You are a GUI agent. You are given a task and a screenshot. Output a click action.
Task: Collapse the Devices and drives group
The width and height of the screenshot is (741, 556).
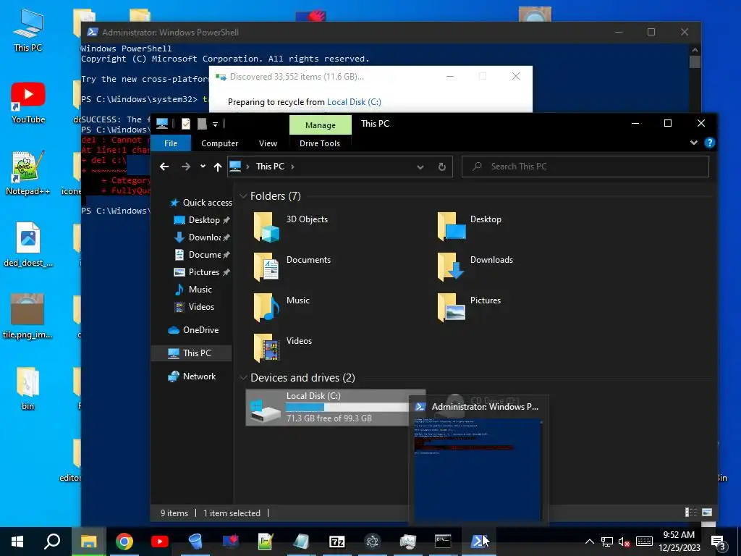click(x=243, y=377)
